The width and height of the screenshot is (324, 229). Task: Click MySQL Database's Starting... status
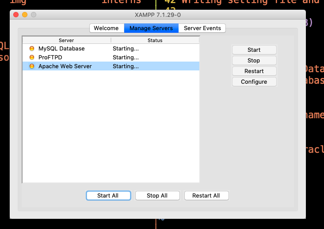126,49
